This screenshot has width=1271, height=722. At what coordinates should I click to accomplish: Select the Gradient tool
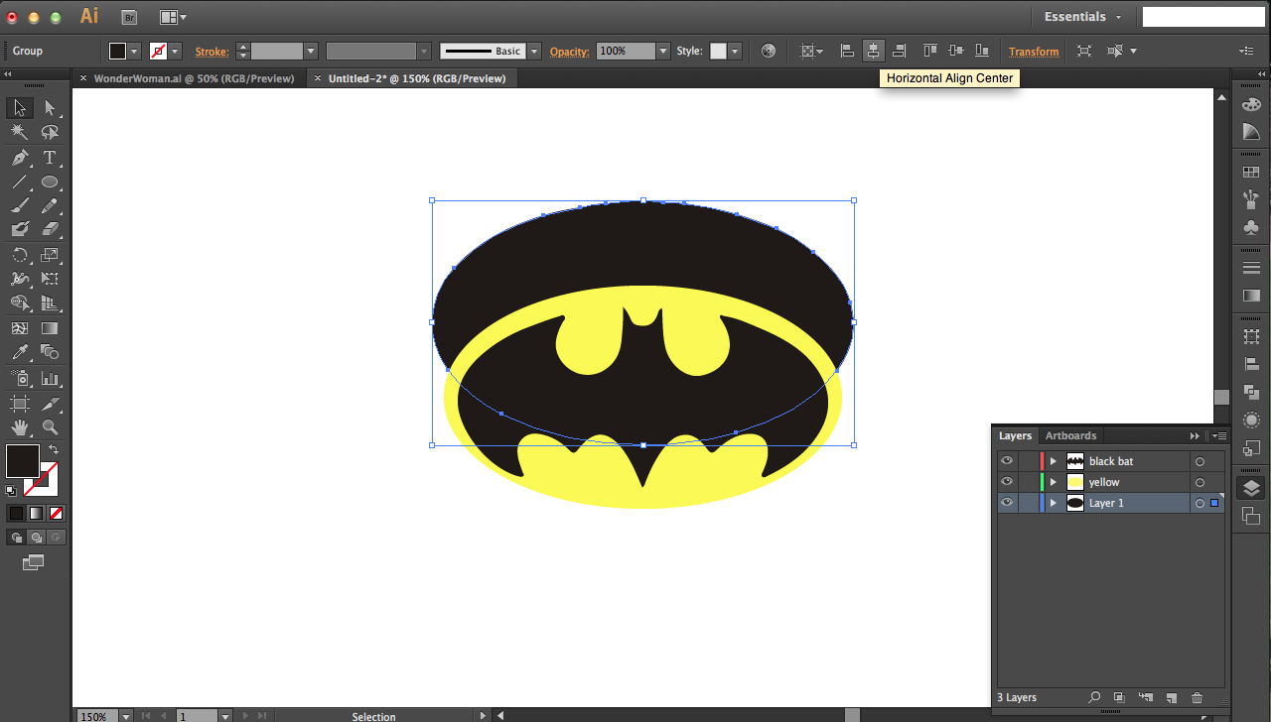pyautogui.click(x=50, y=328)
